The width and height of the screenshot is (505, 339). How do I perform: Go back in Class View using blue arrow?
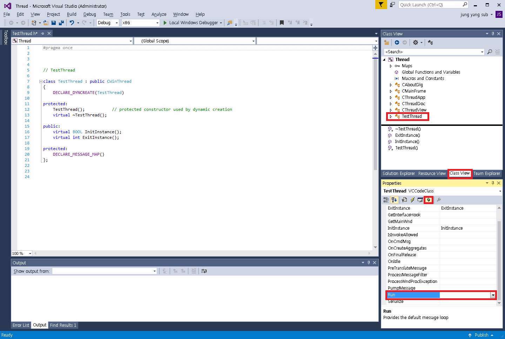(397, 42)
